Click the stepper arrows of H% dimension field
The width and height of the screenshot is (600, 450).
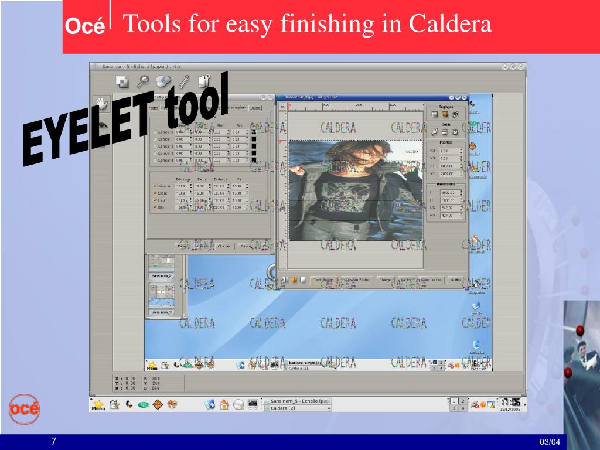pos(461,216)
